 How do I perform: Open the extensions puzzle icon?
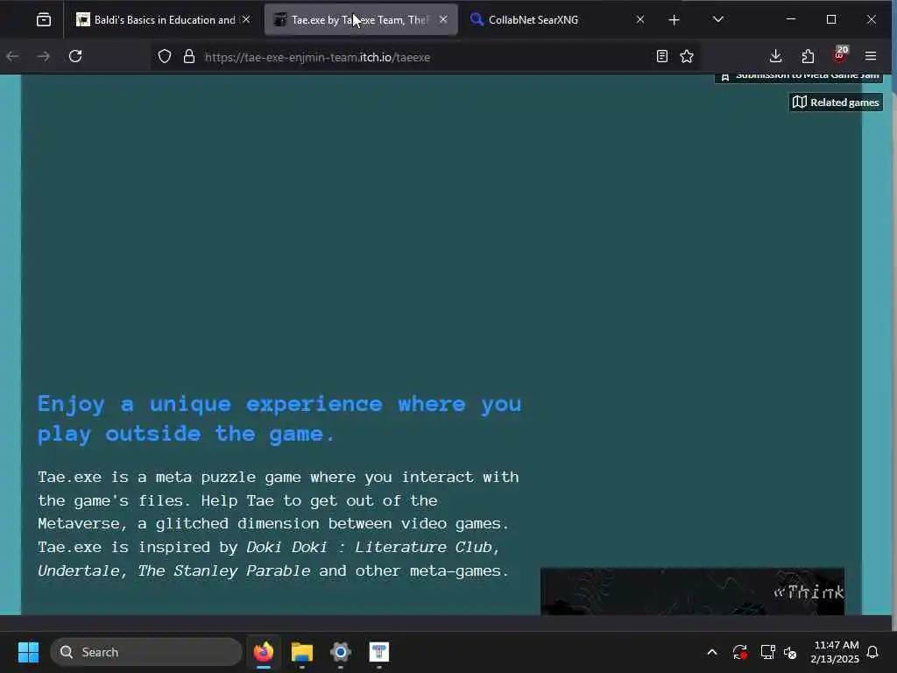808,56
